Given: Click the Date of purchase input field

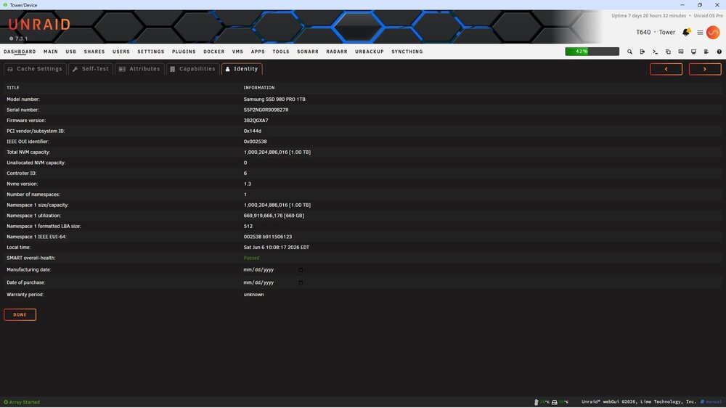Looking at the screenshot, I should tap(273, 282).
